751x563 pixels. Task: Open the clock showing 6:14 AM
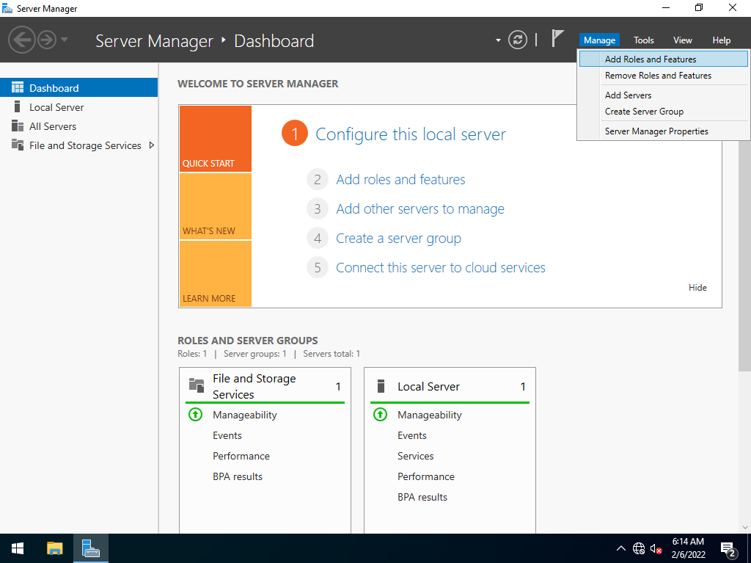[688, 548]
